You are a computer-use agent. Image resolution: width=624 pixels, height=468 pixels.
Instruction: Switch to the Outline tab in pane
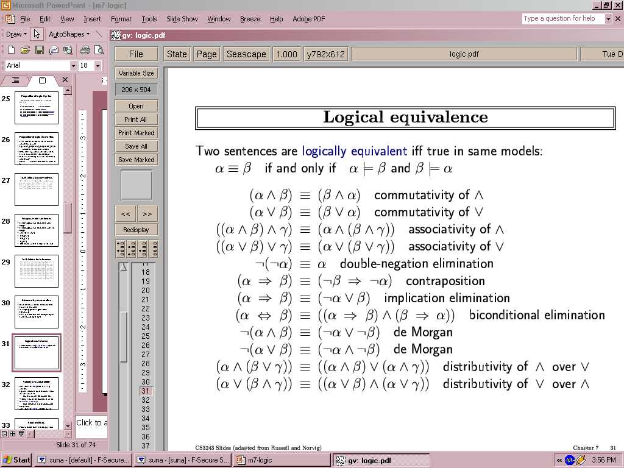[x=16, y=80]
